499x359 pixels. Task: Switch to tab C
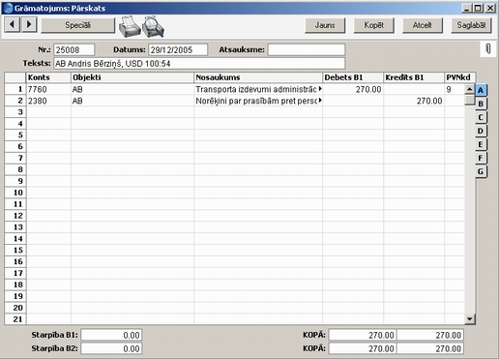(481, 117)
